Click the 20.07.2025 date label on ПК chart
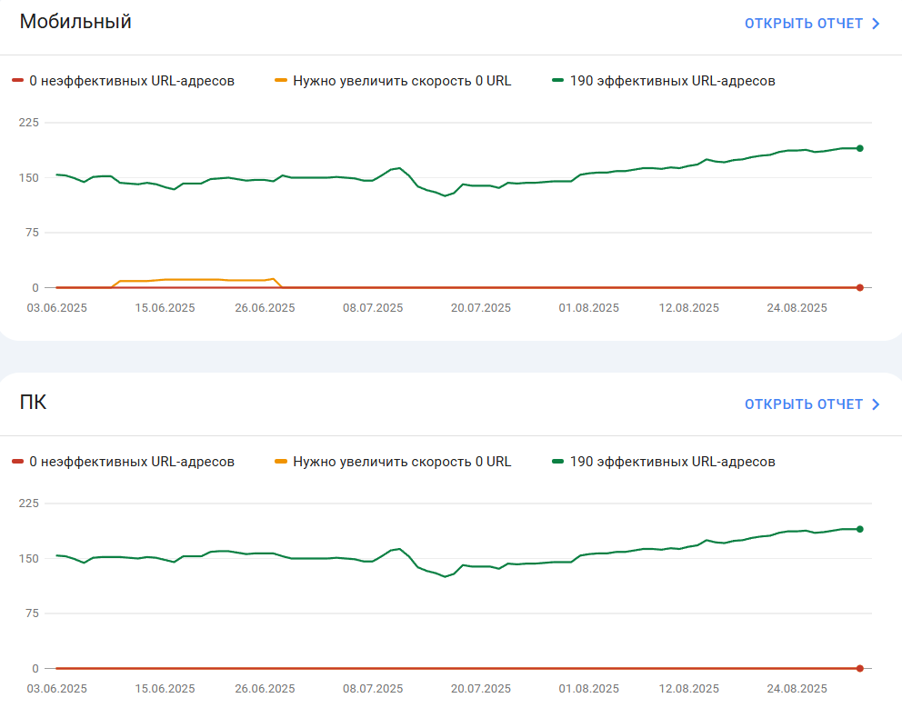Image resolution: width=902 pixels, height=708 pixels. click(x=481, y=688)
